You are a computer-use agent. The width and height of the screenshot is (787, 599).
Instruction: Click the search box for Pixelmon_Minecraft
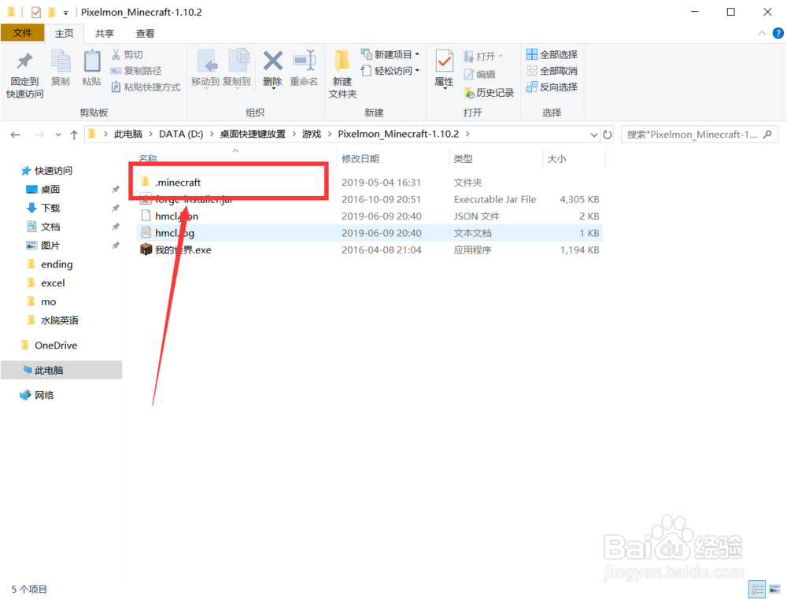(x=700, y=135)
